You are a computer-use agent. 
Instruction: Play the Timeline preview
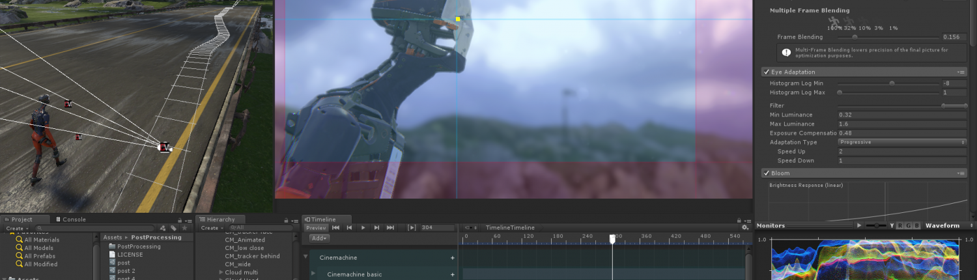click(363, 228)
